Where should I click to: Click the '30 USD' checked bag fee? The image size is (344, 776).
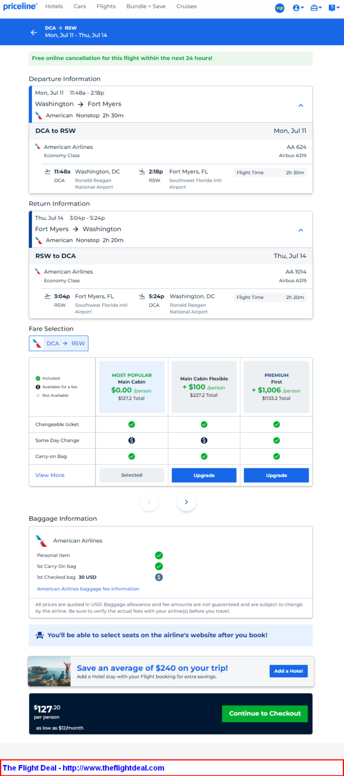point(87,577)
